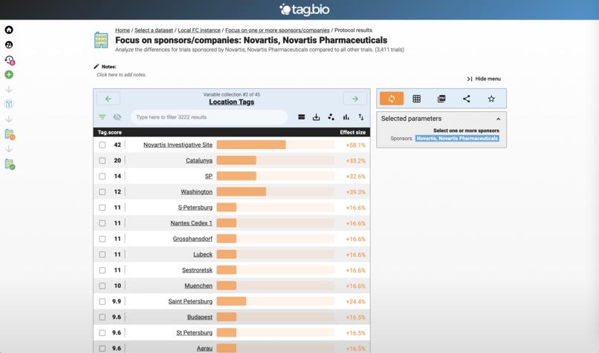Viewport: 599px width, 353px height.
Task: Open the Saint Petersburg tag link
Action: tap(190, 301)
